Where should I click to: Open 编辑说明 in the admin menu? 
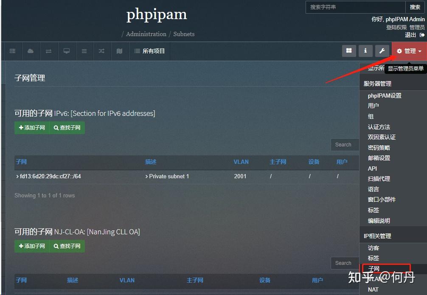(x=379, y=221)
